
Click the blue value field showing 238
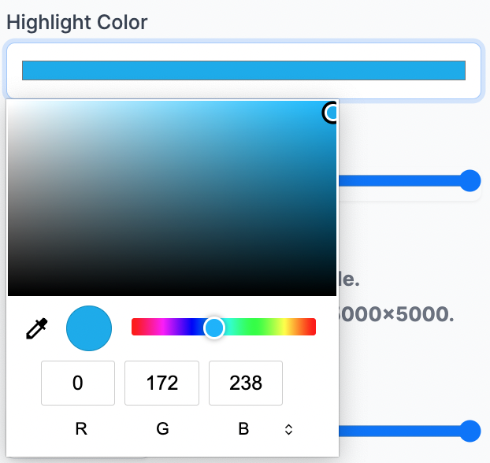pyautogui.click(x=246, y=383)
